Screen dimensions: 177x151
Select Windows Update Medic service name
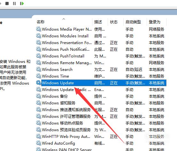(x=66, y=90)
